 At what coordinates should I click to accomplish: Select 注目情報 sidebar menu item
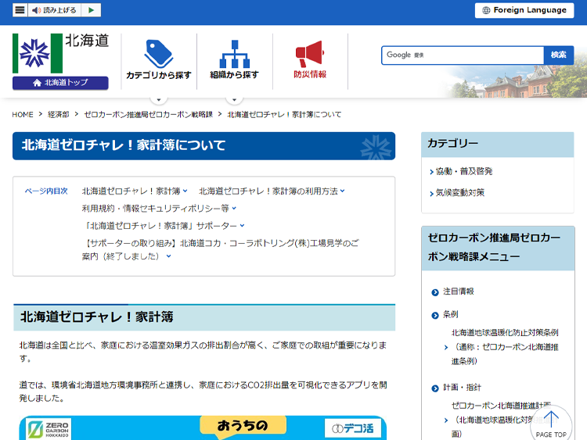[458, 292]
